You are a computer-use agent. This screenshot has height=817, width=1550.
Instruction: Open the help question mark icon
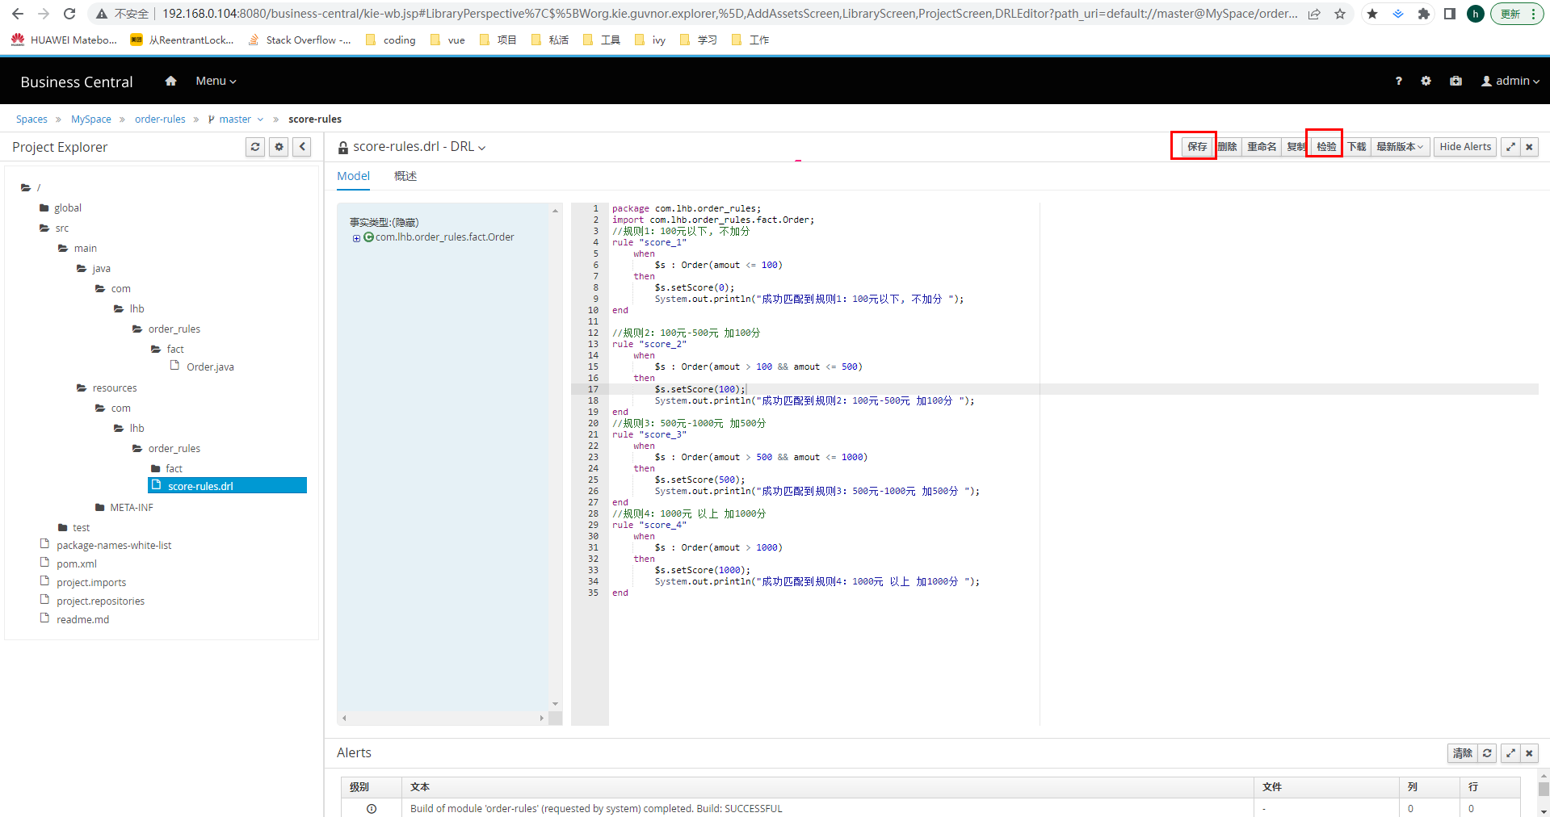coord(1398,81)
